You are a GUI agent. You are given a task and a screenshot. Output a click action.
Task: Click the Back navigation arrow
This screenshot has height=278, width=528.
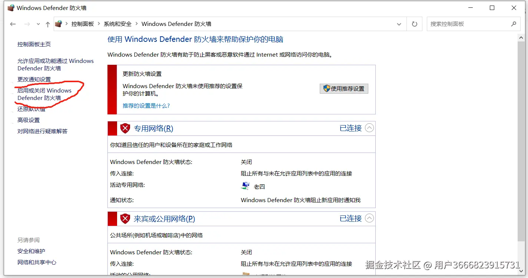13,24
